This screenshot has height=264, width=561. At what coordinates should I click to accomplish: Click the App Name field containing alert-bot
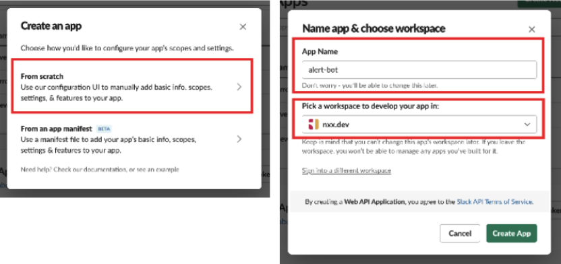click(419, 69)
